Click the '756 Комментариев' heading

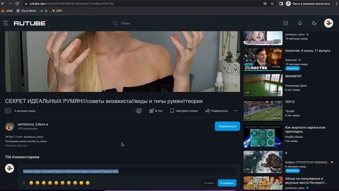[22, 157]
